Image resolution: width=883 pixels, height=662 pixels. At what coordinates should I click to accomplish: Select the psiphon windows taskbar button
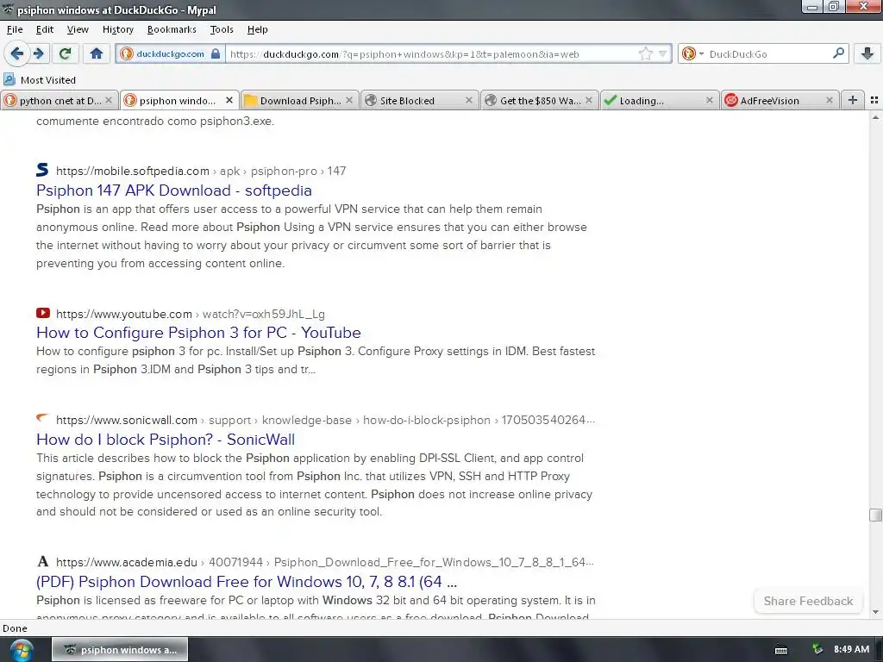tap(120, 650)
